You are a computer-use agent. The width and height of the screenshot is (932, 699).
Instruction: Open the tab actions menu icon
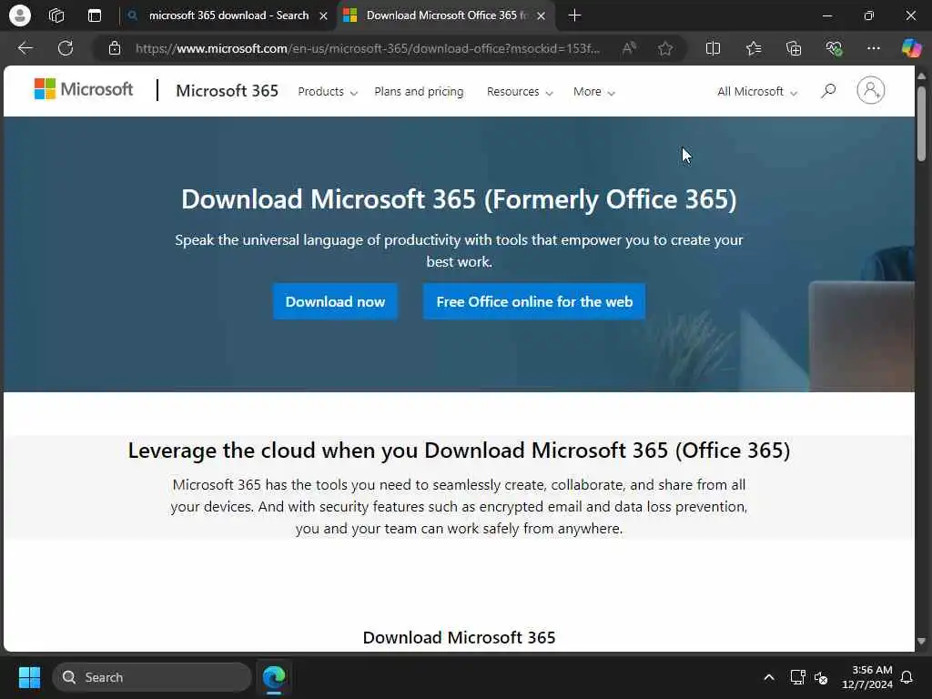point(95,15)
